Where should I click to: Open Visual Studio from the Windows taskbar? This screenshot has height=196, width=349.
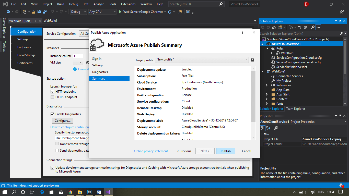click(x=108, y=192)
